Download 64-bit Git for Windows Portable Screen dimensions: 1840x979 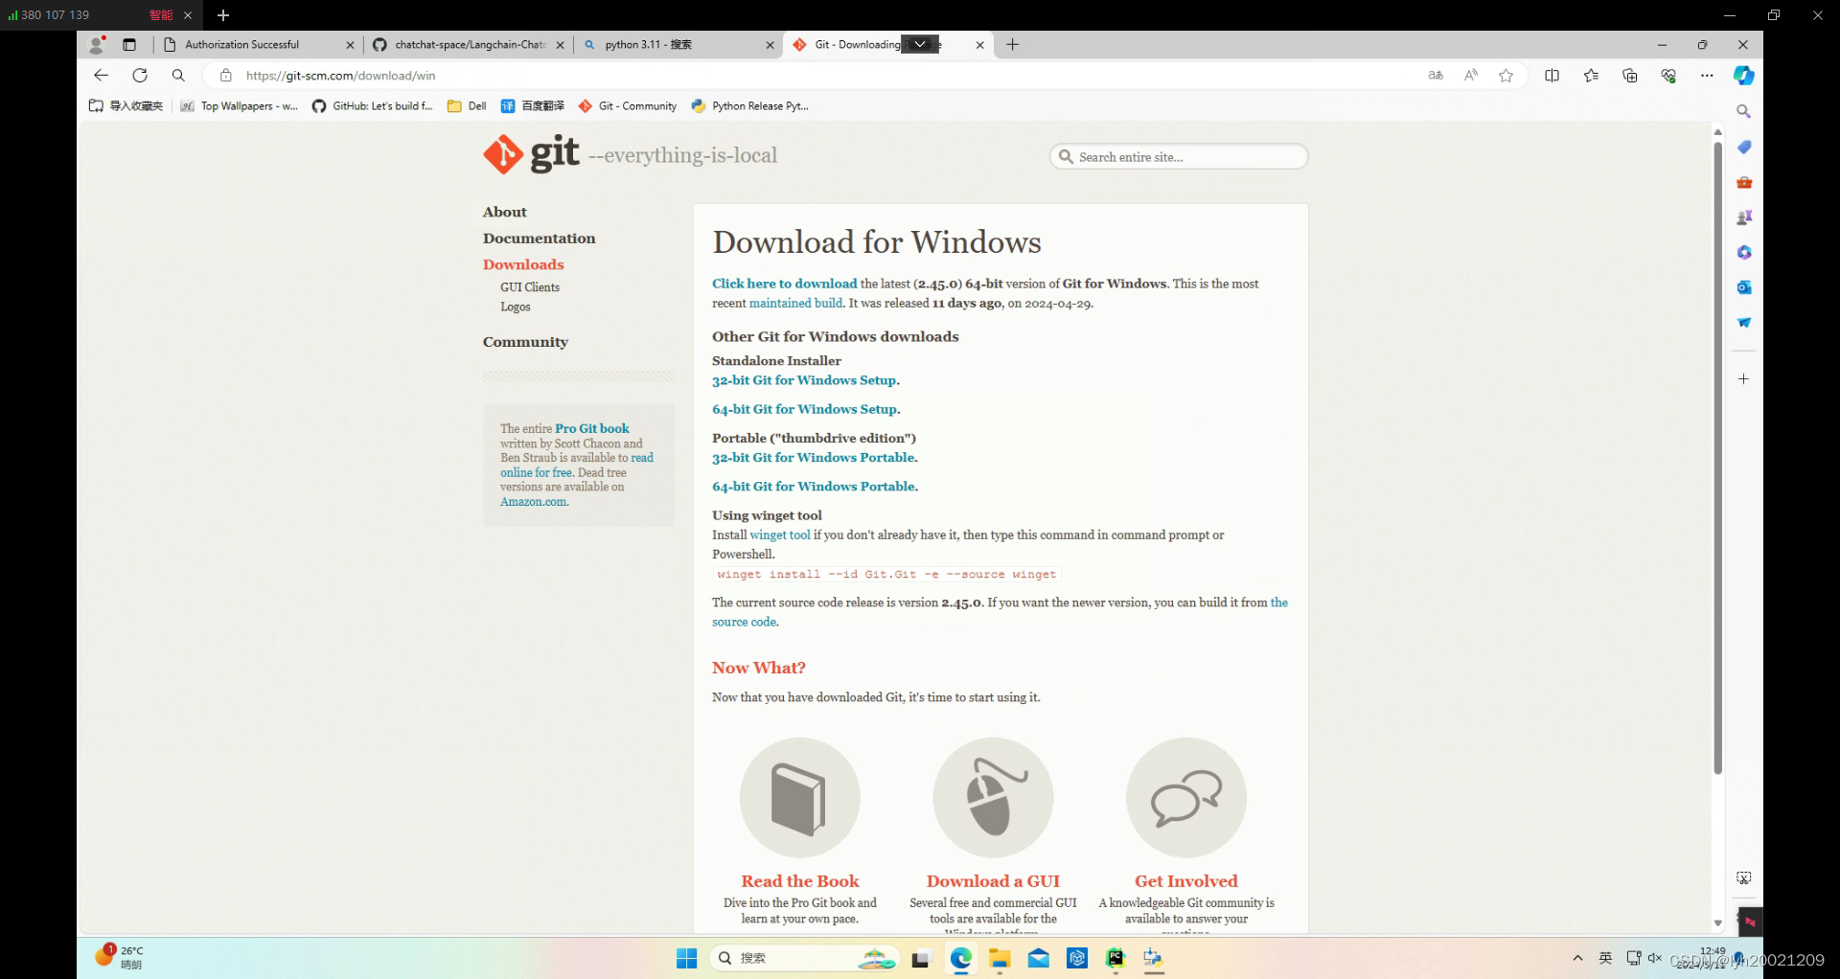pyautogui.click(x=815, y=487)
